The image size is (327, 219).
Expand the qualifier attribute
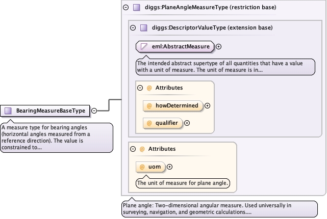(x=187, y=123)
